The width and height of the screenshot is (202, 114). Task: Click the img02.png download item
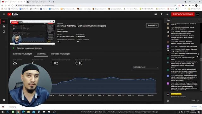[13, 107]
